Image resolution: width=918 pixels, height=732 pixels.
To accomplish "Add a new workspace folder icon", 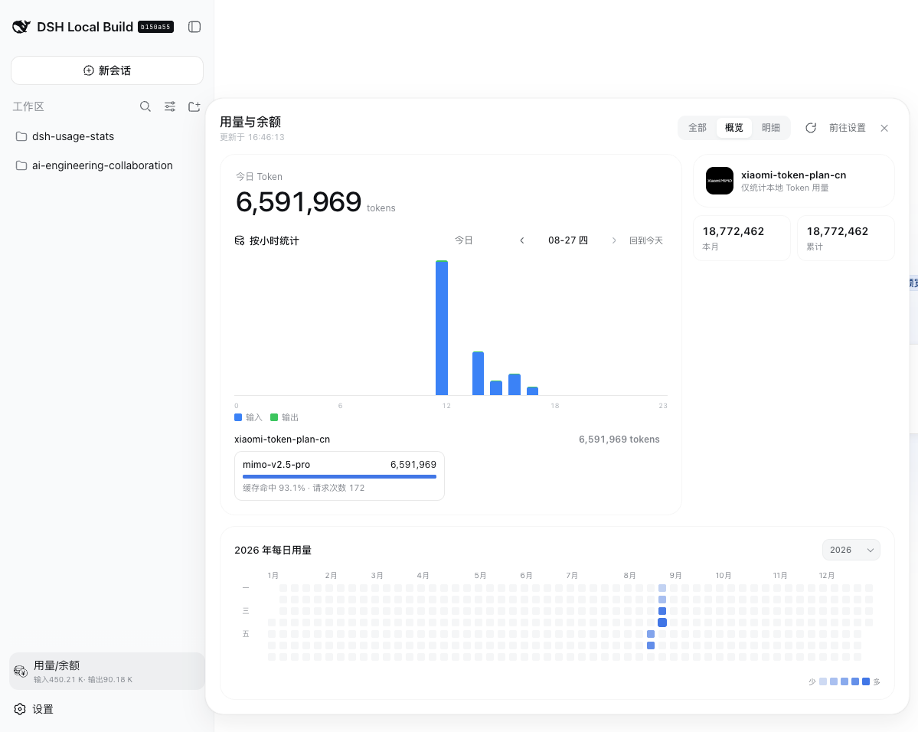I will [194, 106].
